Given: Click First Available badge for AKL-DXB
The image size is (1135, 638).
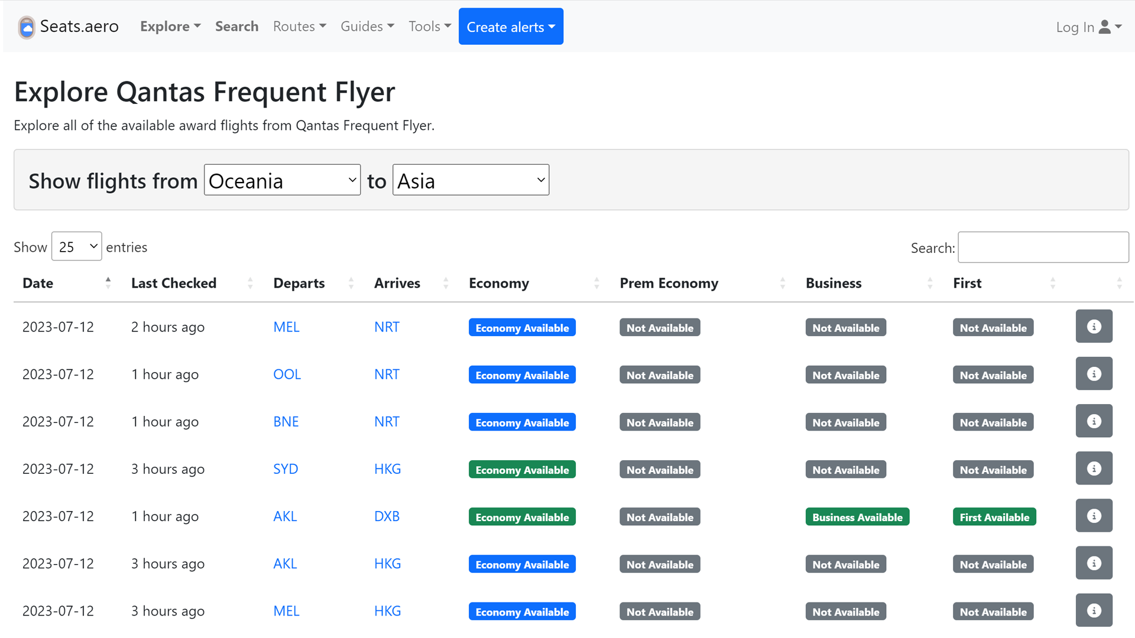Looking at the screenshot, I should 994,517.
